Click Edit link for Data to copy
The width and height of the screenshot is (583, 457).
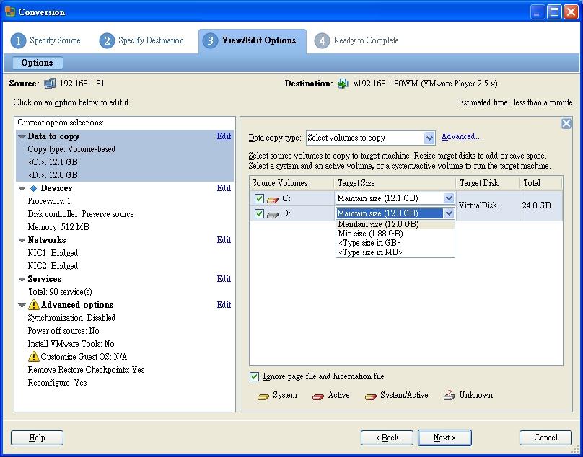[x=224, y=136]
